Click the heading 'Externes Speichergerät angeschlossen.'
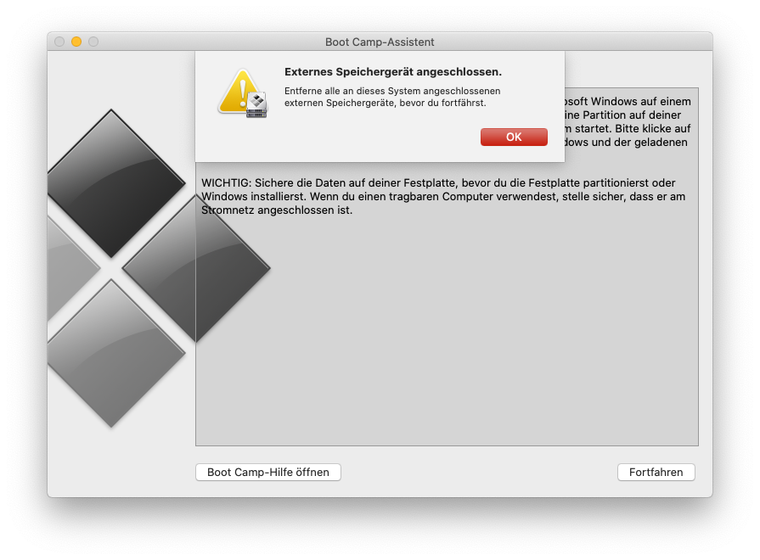 point(392,72)
